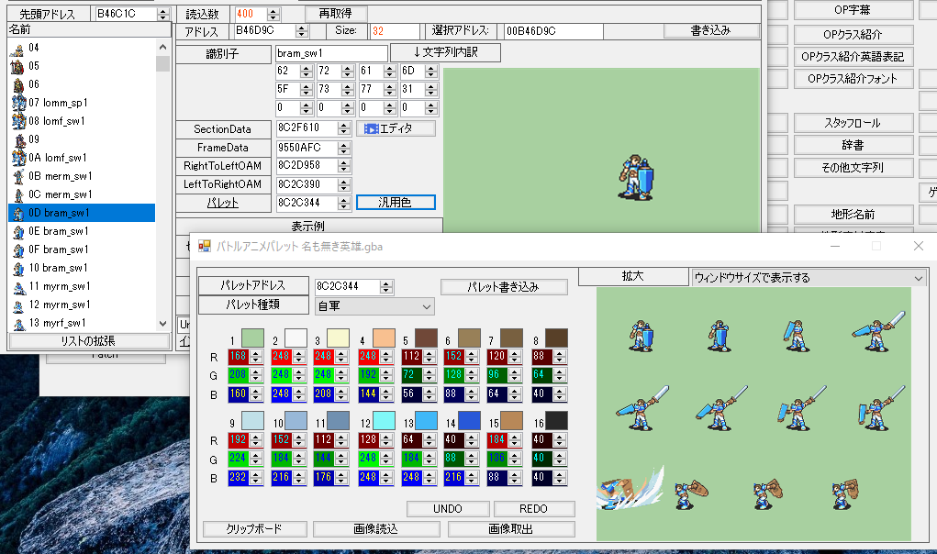The image size is (937, 554).
Task: Click the アドレス B46D9C stepper arrows
Action: point(302,31)
